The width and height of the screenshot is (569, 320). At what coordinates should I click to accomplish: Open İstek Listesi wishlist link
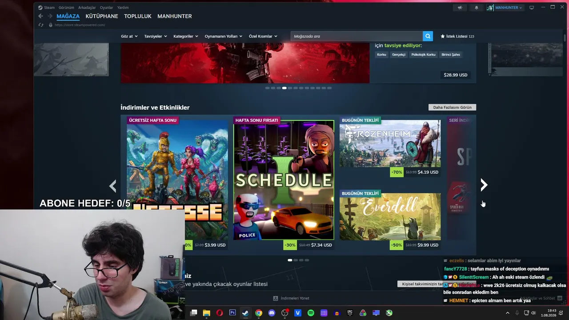(x=457, y=36)
